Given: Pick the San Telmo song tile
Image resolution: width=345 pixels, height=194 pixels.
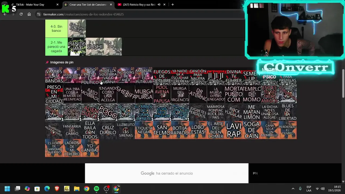Looking at the screenshot, I should coord(162,130).
